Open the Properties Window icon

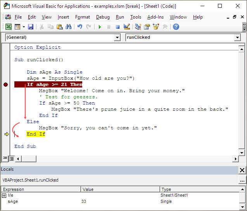coord(147,27)
